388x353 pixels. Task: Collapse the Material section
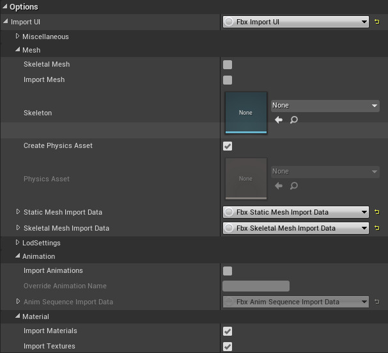[18, 316]
